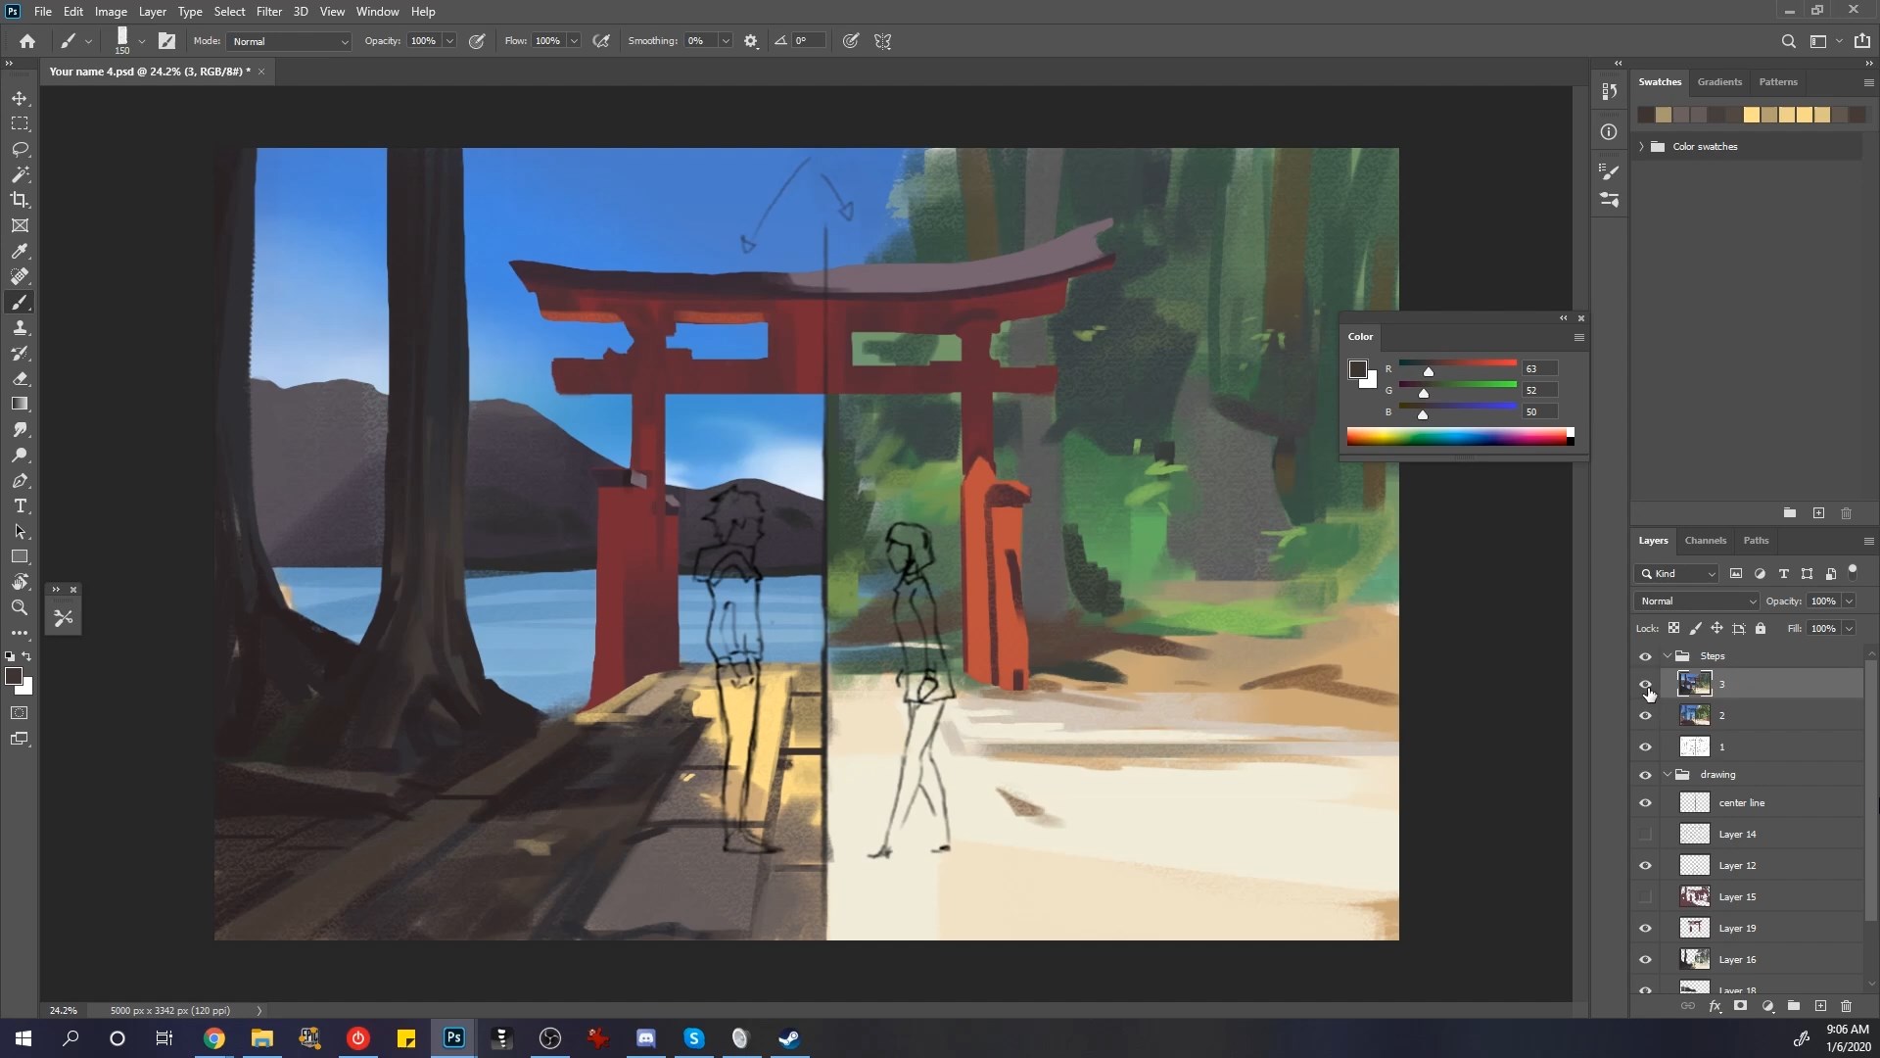The height and width of the screenshot is (1058, 1880).
Task: Open the Search icon in options bar
Action: [1788, 41]
